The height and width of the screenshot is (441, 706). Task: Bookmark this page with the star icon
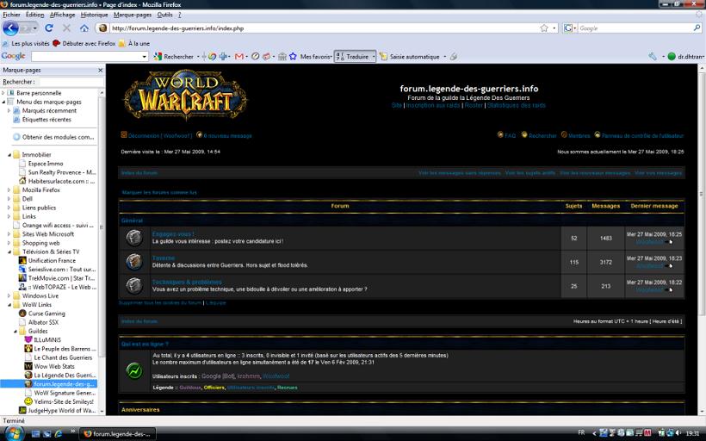coord(543,28)
